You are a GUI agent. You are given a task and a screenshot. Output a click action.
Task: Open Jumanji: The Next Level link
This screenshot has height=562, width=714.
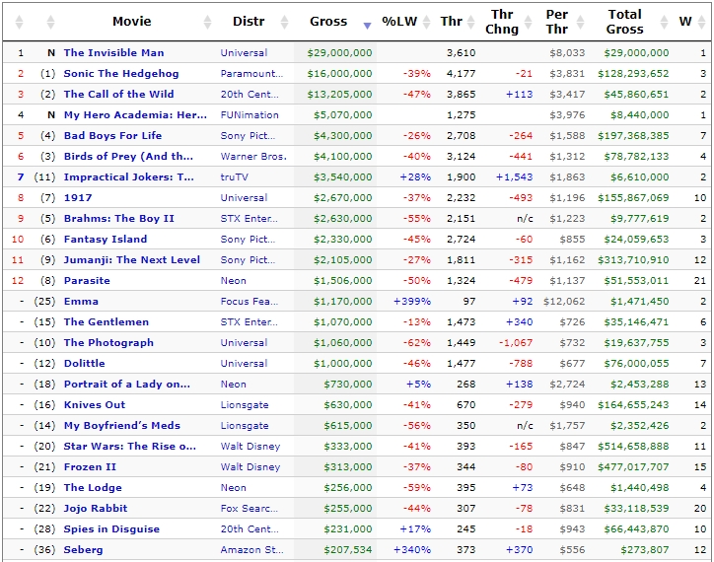[x=131, y=260]
